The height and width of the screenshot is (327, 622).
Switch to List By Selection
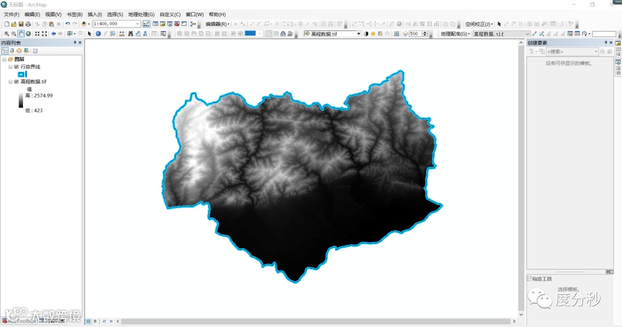point(26,51)
